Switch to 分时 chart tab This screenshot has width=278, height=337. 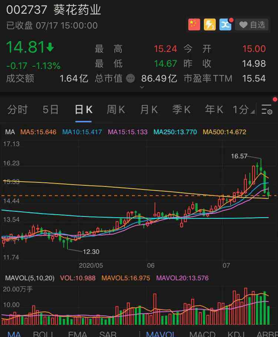pyautogui.click(x=17, y=109)
